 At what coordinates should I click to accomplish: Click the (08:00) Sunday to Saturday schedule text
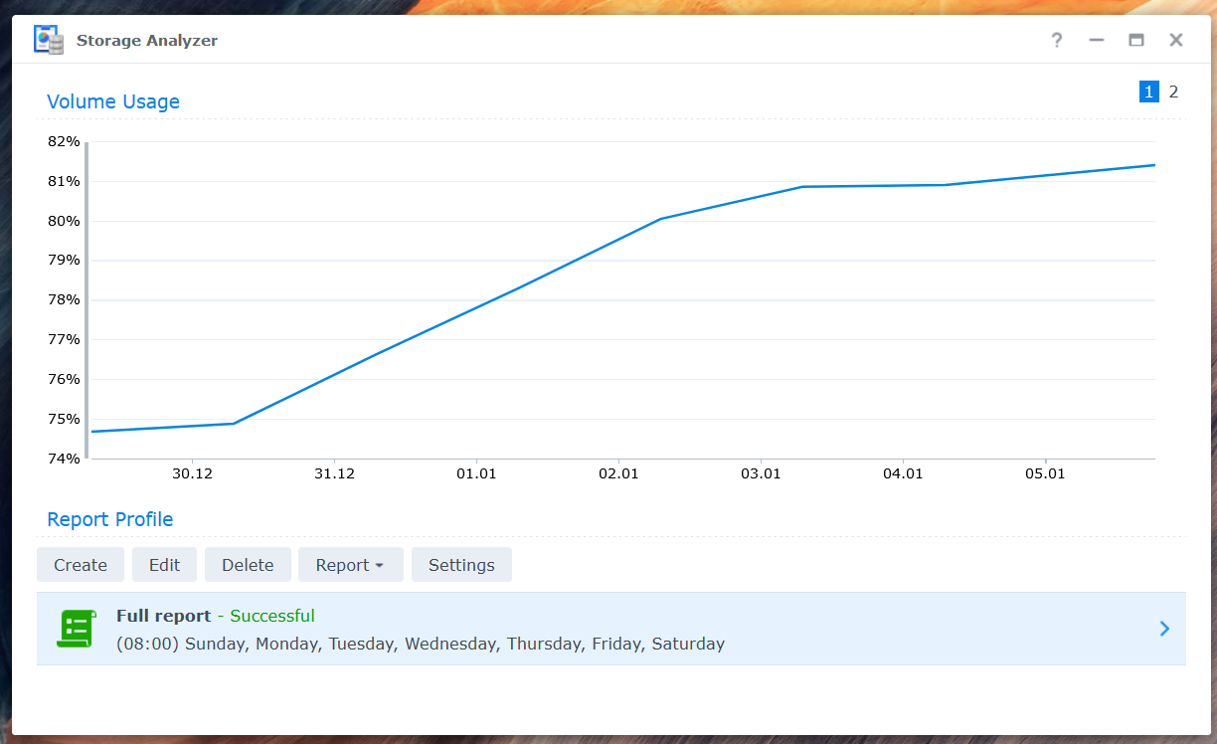421,644
